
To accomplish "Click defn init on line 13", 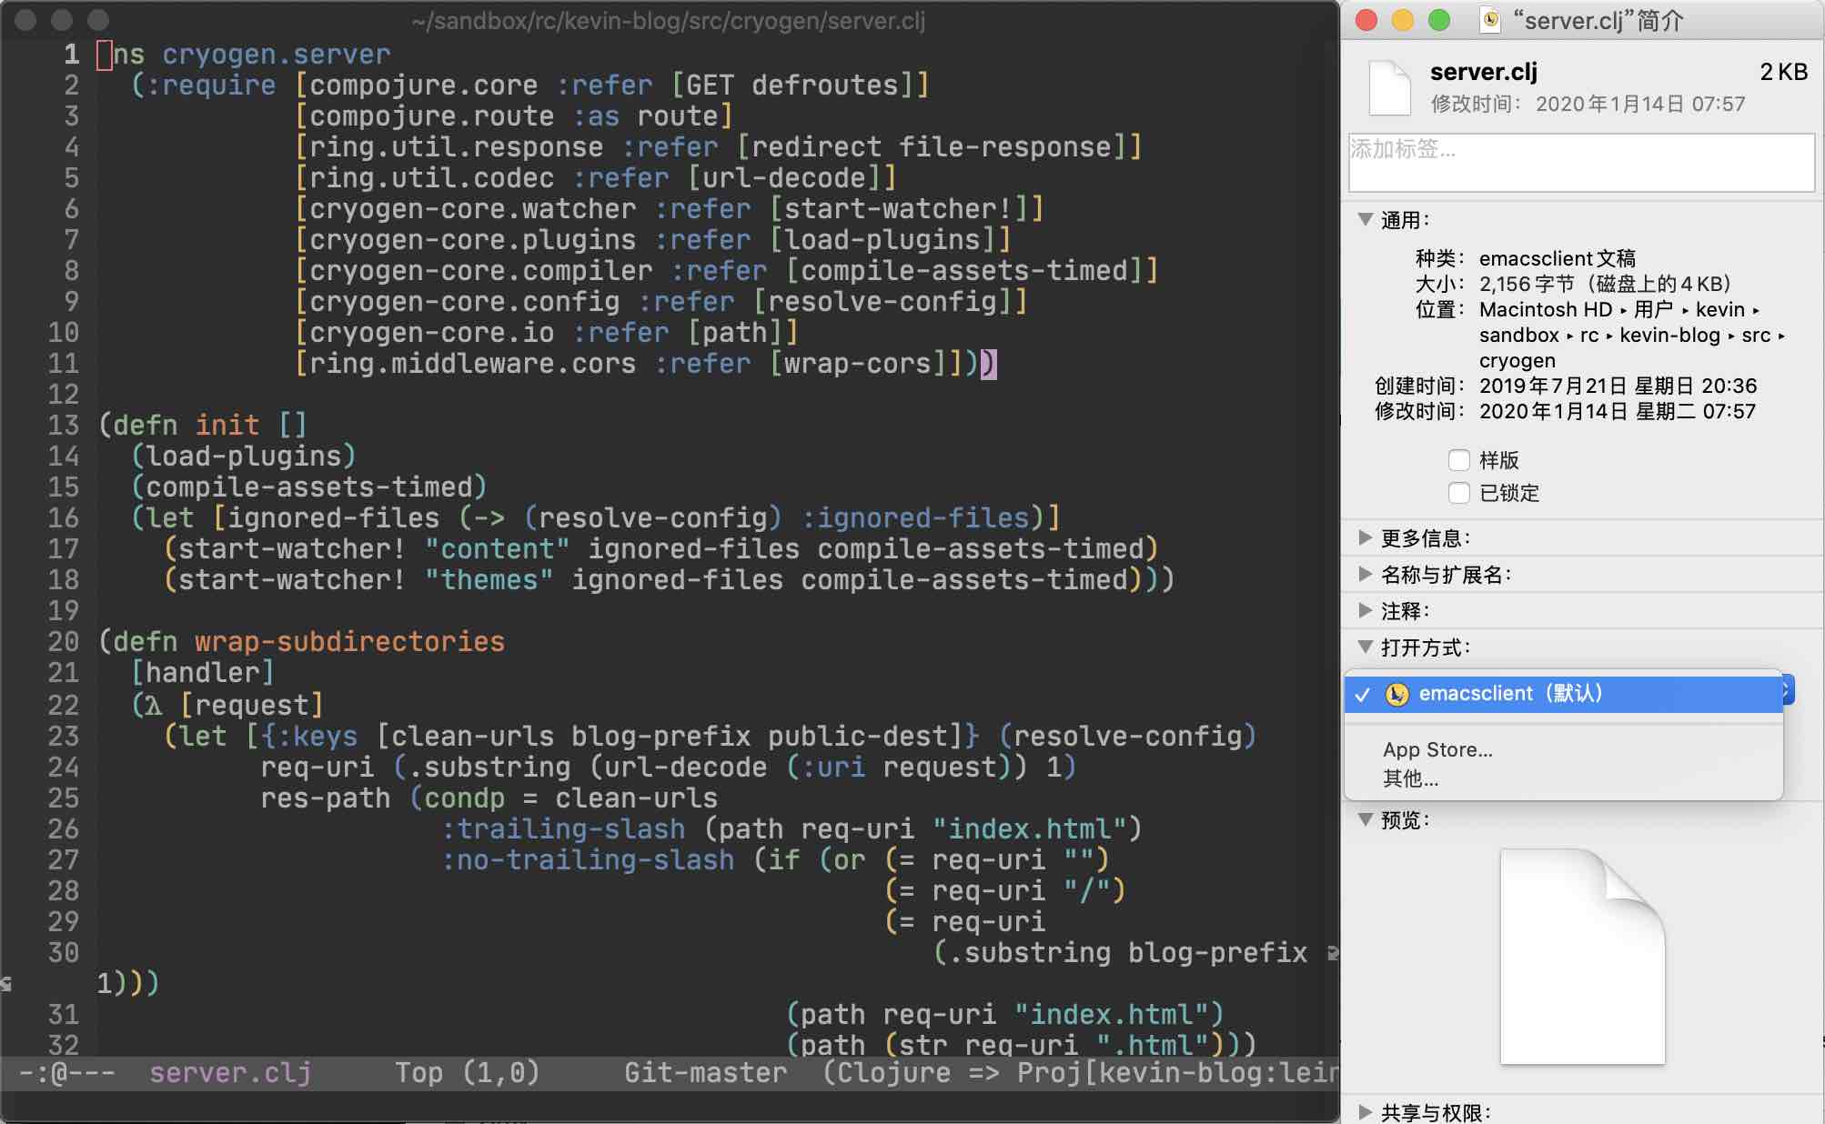I will click(x=187, y=425).
